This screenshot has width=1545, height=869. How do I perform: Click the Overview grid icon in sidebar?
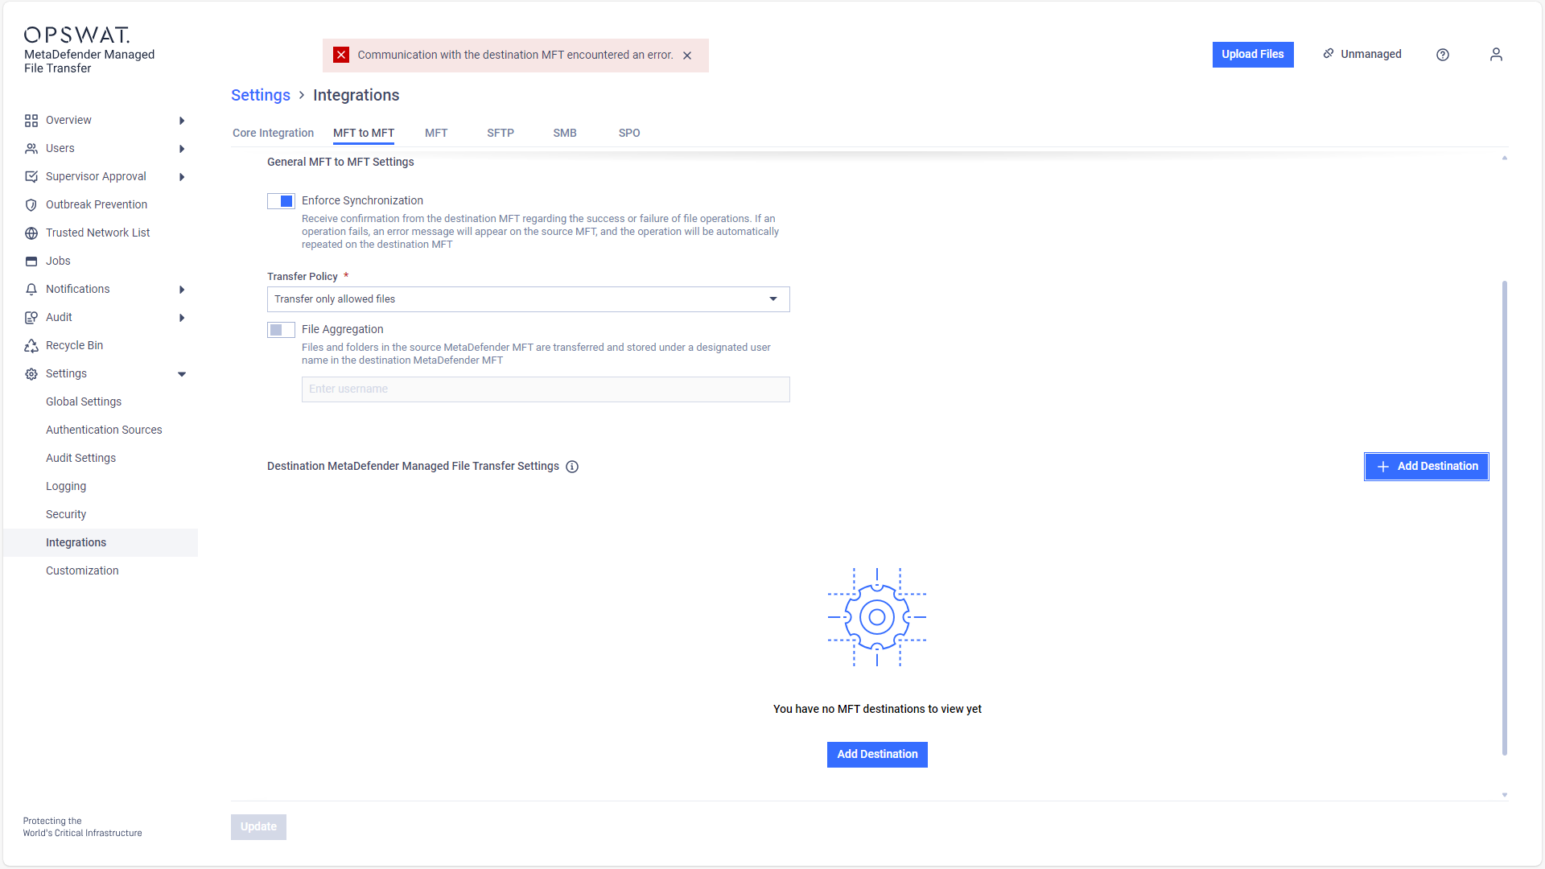tap(31, 121)
